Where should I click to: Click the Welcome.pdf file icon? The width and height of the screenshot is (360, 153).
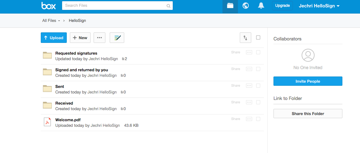(47, 122)
